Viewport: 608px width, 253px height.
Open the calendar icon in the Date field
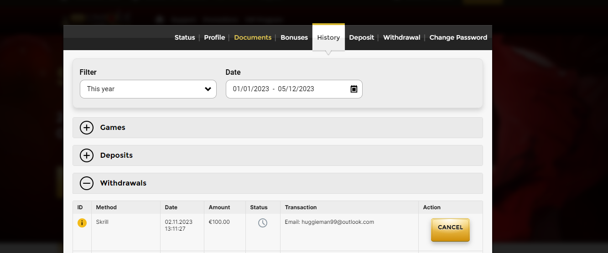353,89
